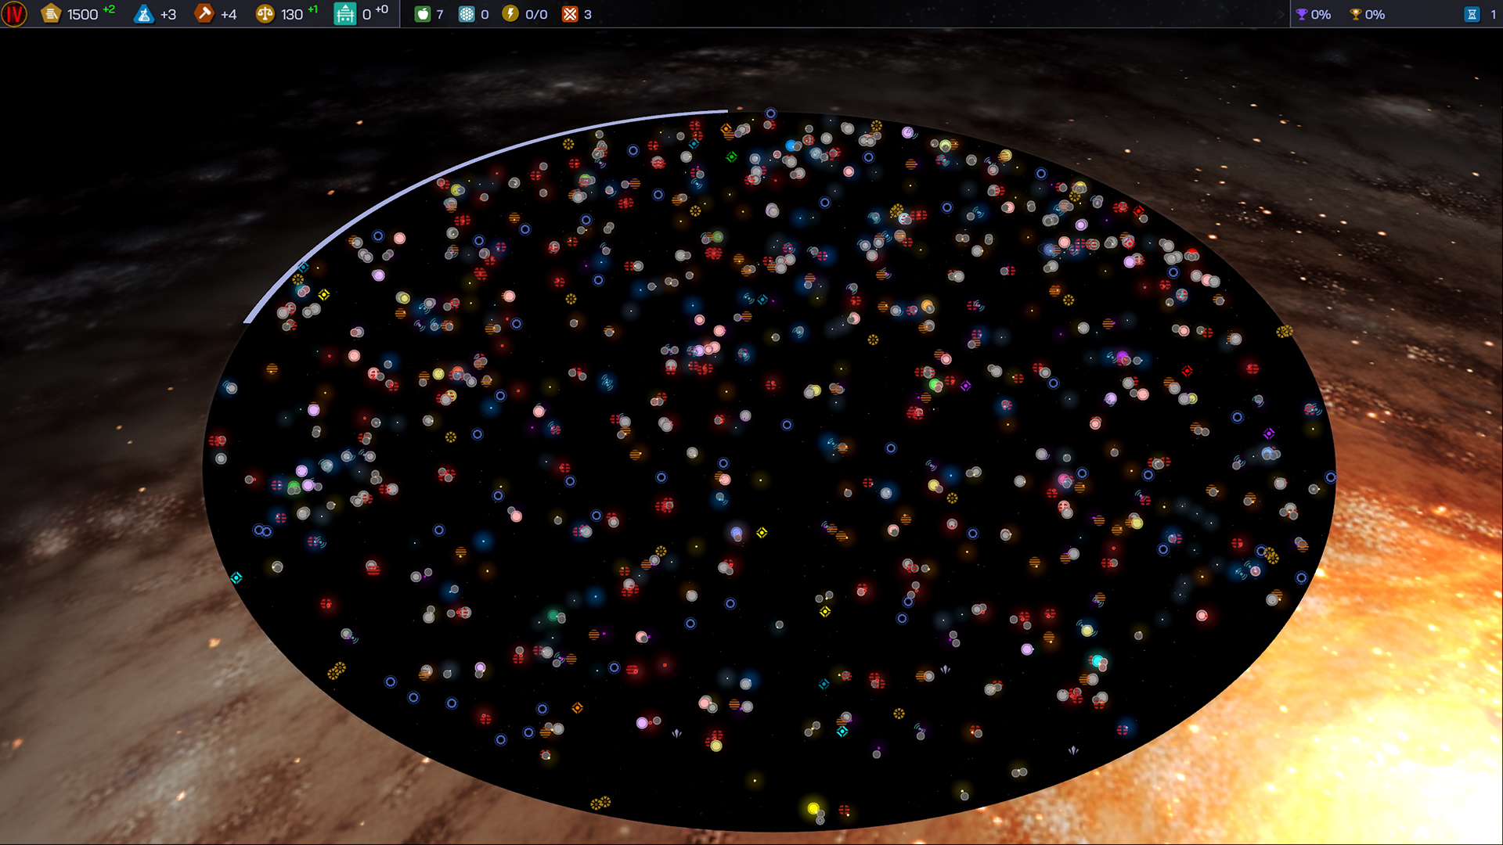
Task: Click the 0/0 Manpower value
Action: pos(536,15)
